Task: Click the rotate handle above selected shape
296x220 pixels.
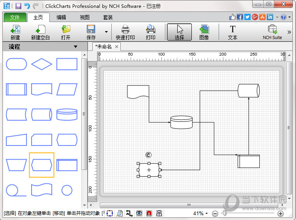Action: coord(148,155)
